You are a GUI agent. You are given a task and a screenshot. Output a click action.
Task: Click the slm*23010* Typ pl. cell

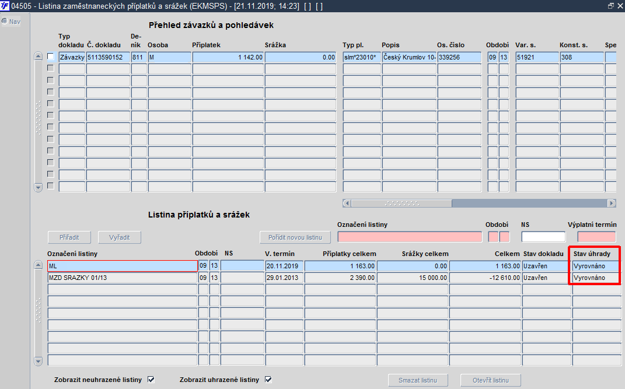pos(362,57)
